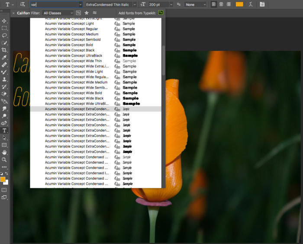Open the Type tool preset picker arrow
303x244 pixels.
coord(13,5)
